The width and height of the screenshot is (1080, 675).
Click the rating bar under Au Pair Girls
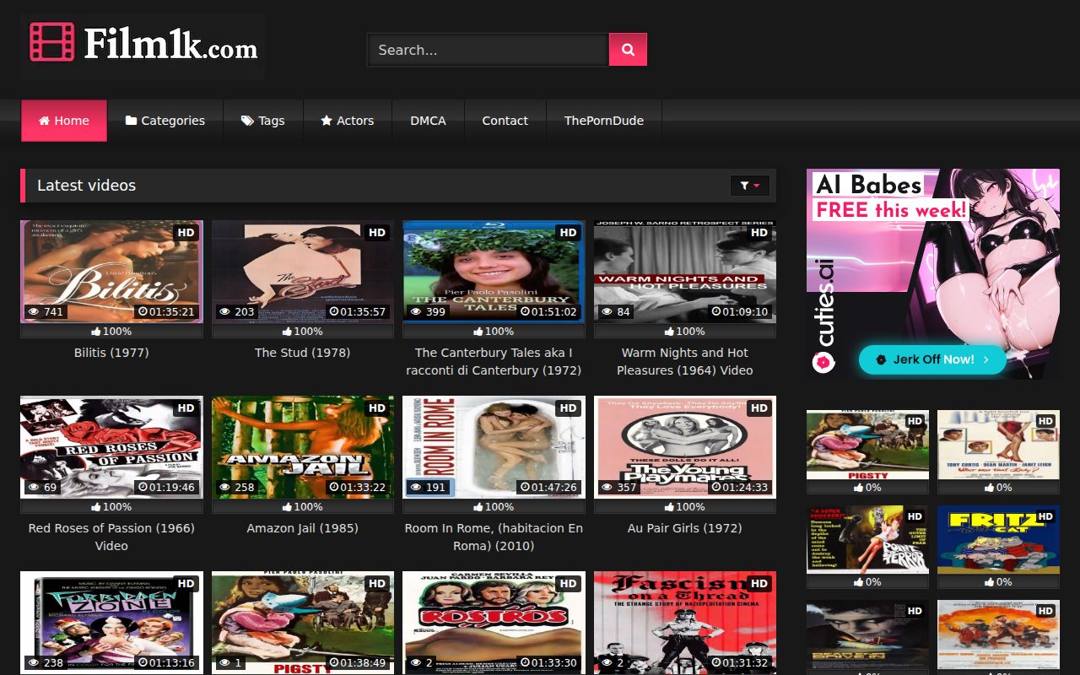pos(684,507)
